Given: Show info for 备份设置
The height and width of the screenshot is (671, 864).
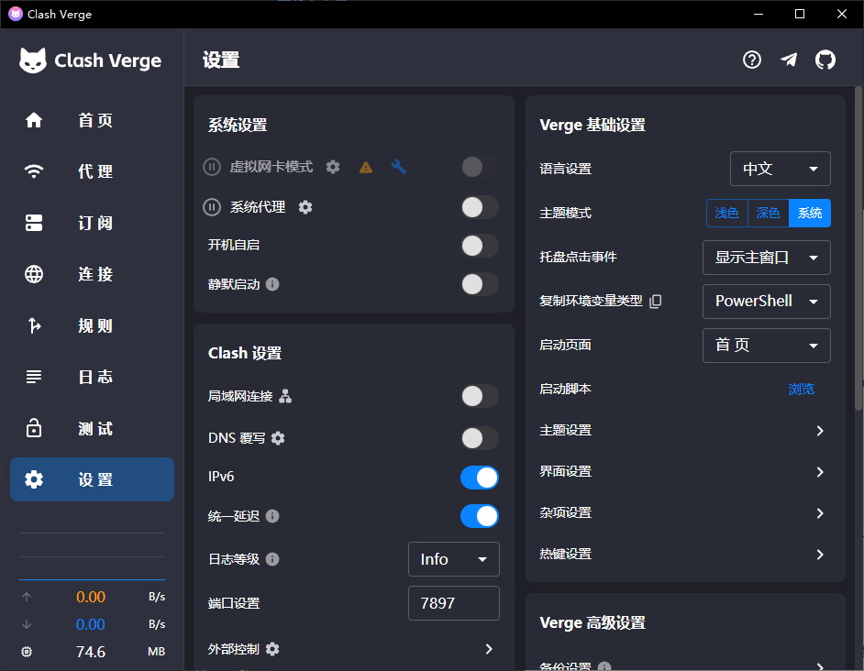Looking at the screenshot, I should click(x=604, y=666).
